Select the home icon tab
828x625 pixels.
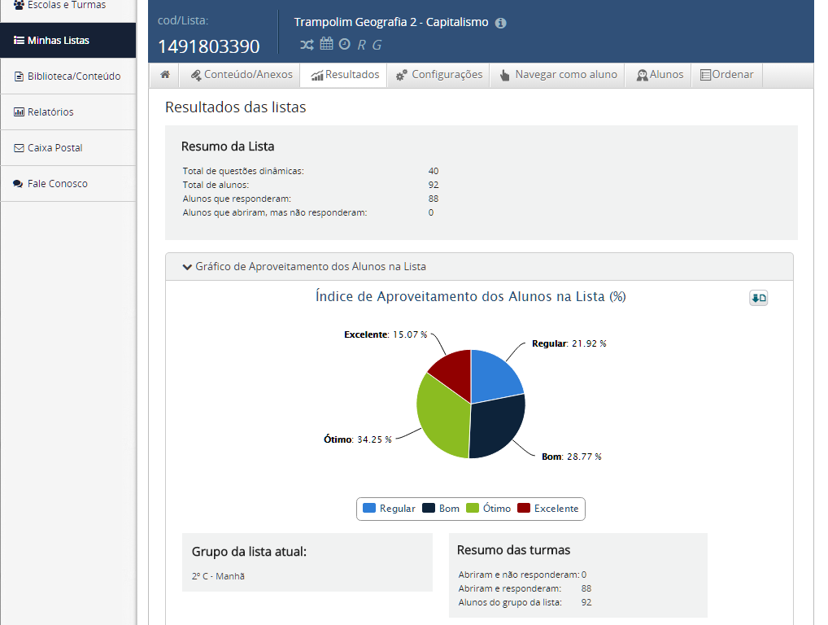point(164,74)
